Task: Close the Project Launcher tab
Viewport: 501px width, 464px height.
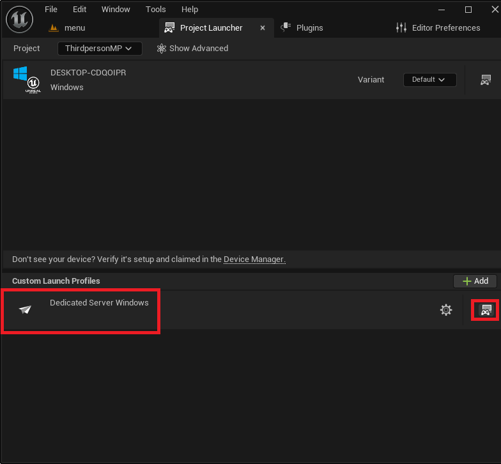Action: [263, 28]
